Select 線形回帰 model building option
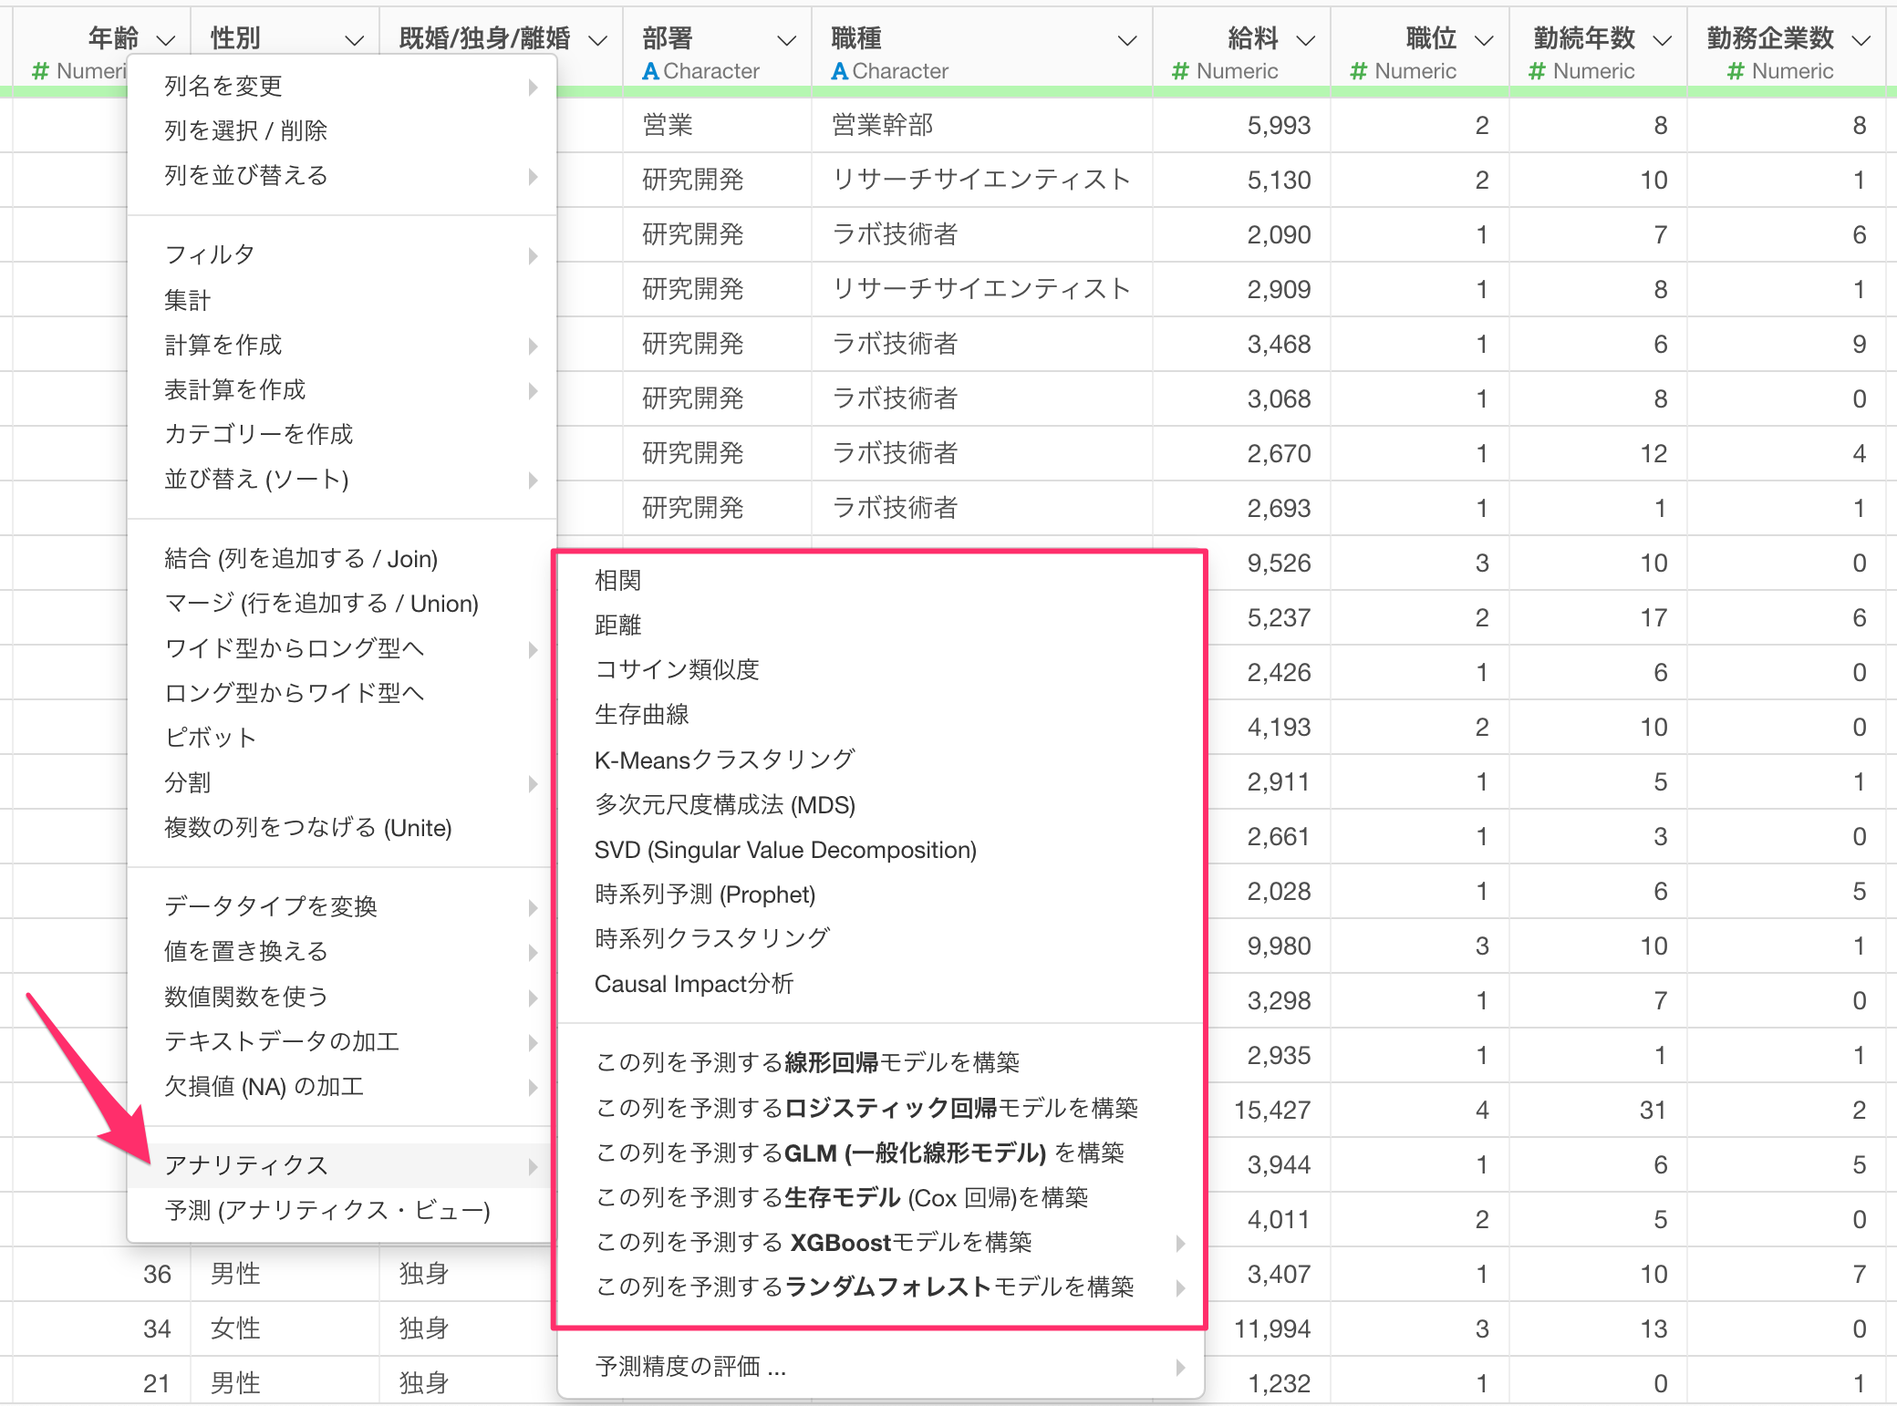The height and width of the screenshot is (1406, 1897). pos(807,1062)
